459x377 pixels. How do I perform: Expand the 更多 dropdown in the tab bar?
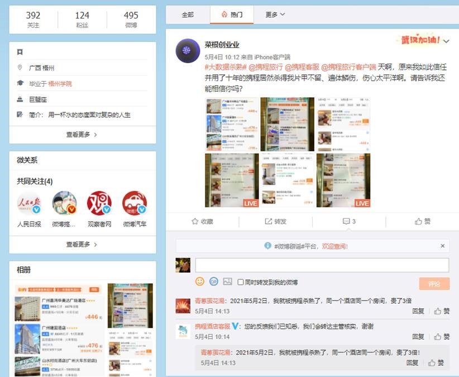(275, 15)
